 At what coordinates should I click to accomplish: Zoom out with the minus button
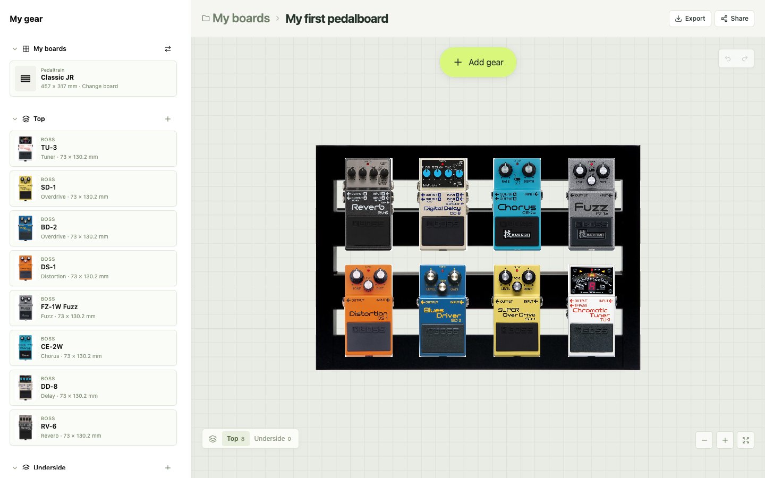(704, 440)
